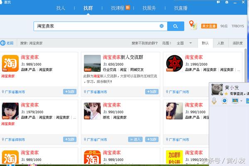This screenshot has width=249, height=166.
Task: Click red-orange 淘 avatar in bottom row
Action: coord(92,157)
